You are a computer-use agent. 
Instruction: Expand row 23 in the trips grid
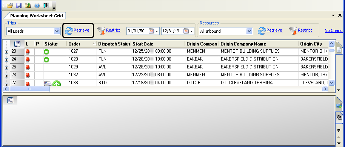6,52
